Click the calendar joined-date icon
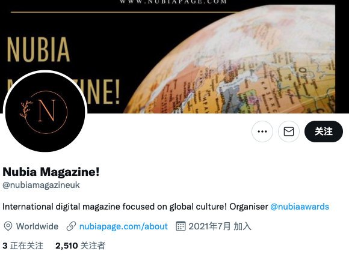 [x=181, y=226]
